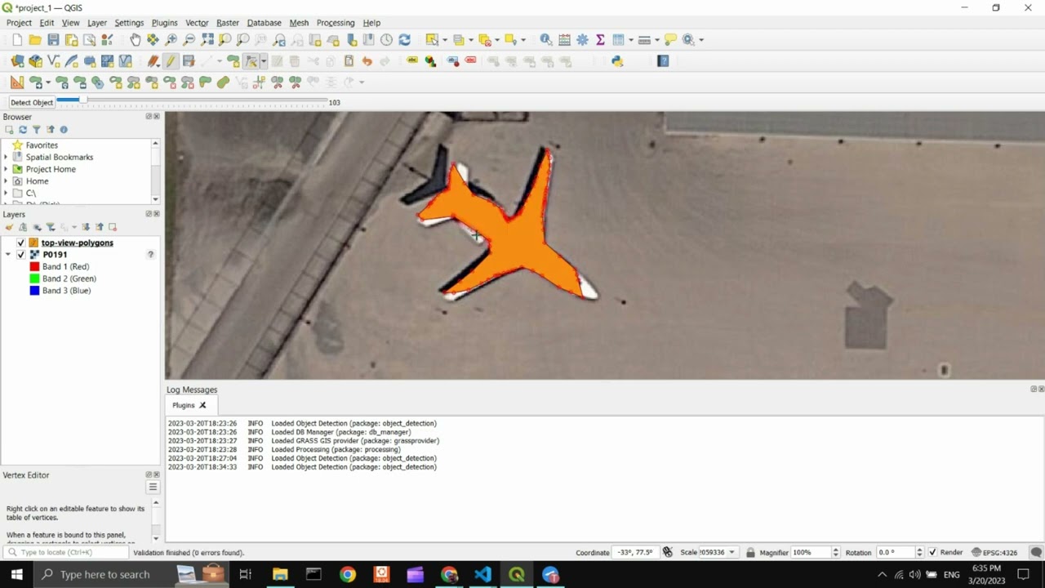1045x588 pixels.
Task: Toggle visibility of P0191 layer
Action: pyautogui.click(x=21, y=255)
